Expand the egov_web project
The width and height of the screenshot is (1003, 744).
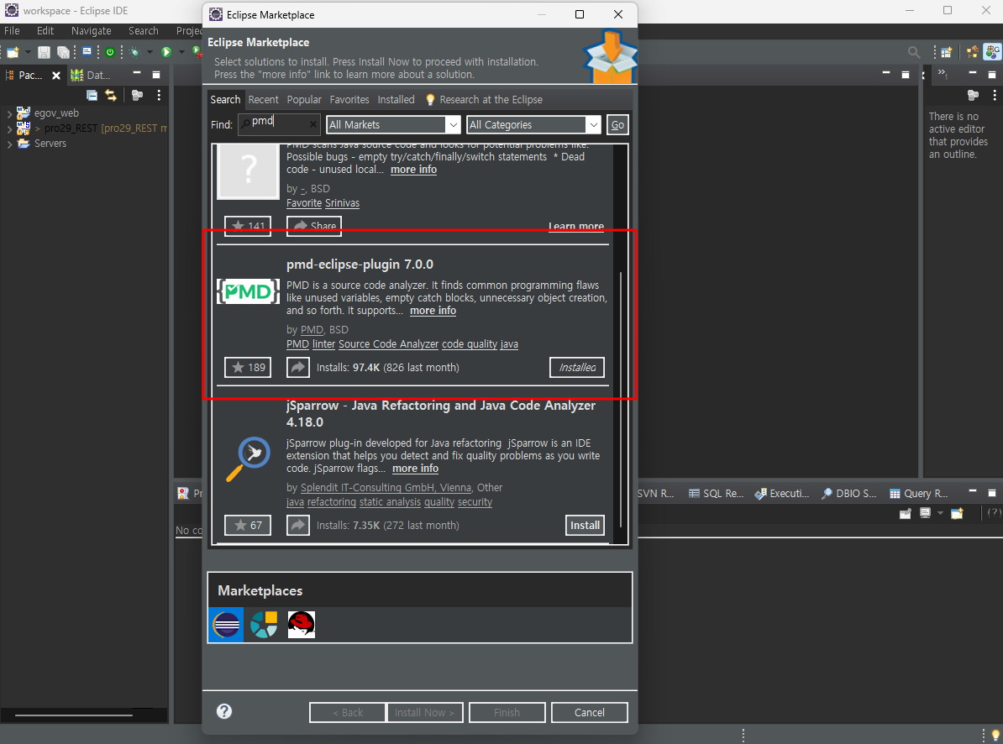pos(9,113)
